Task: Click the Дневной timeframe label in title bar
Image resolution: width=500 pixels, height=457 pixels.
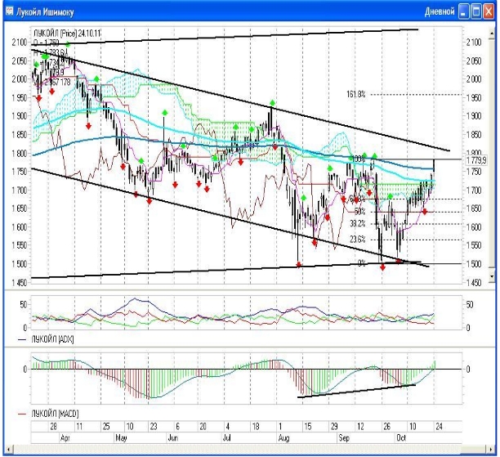Action: coord(440,11)
